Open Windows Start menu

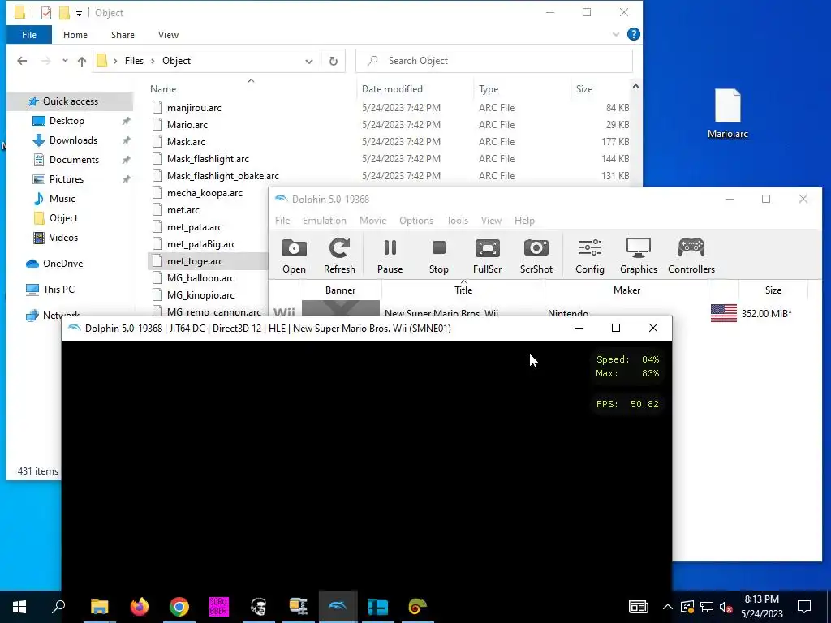[19, 607]
